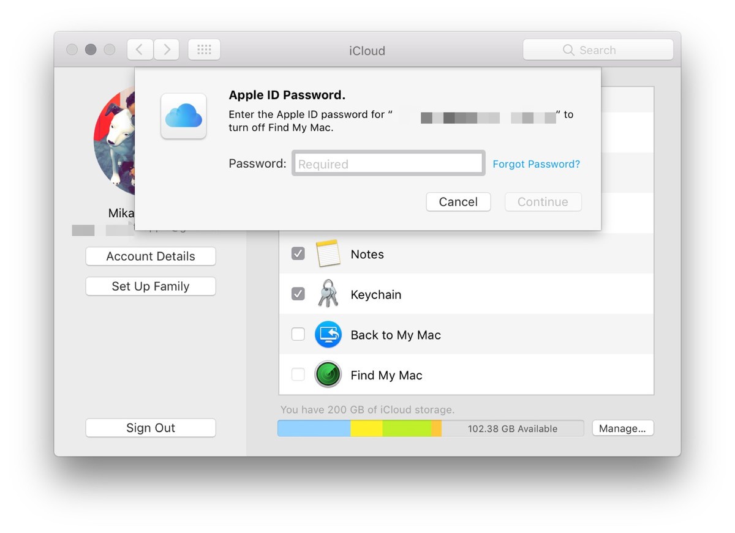This screenshot has height=533, width=735.
Task: Select the 'Back to My Mac' label
Action: tap(396, 335)
